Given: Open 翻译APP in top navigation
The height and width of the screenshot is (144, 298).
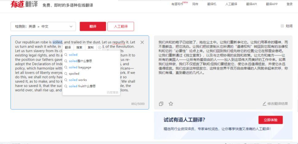Looking at the screenshot, I should [272, 4].
